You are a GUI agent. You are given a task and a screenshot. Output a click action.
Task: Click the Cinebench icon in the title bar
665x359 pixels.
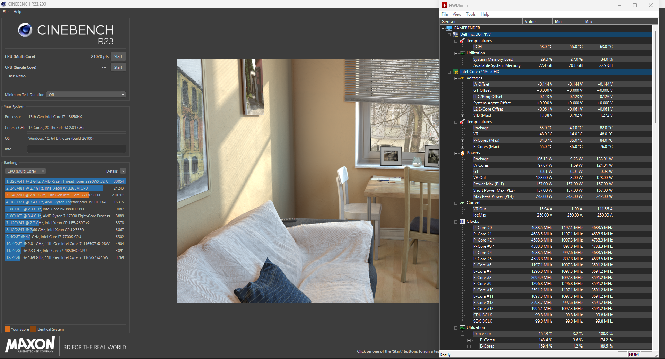click(4, 4)
